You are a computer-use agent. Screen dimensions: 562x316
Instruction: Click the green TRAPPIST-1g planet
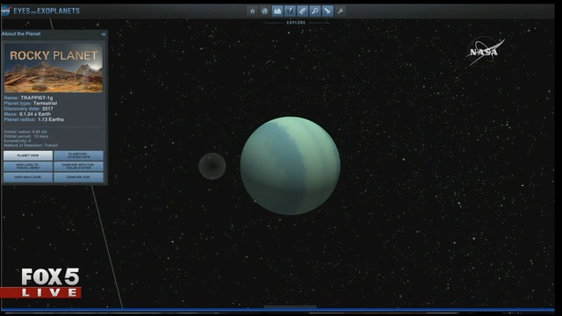click(x=290, y=166)
